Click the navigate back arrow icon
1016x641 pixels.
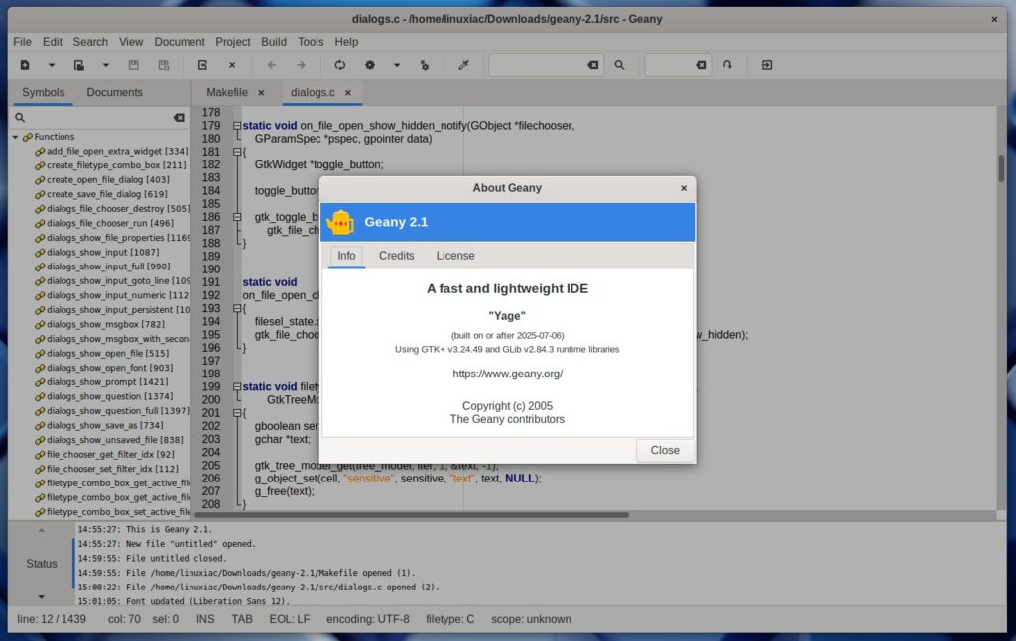click(x=271, y=65)
